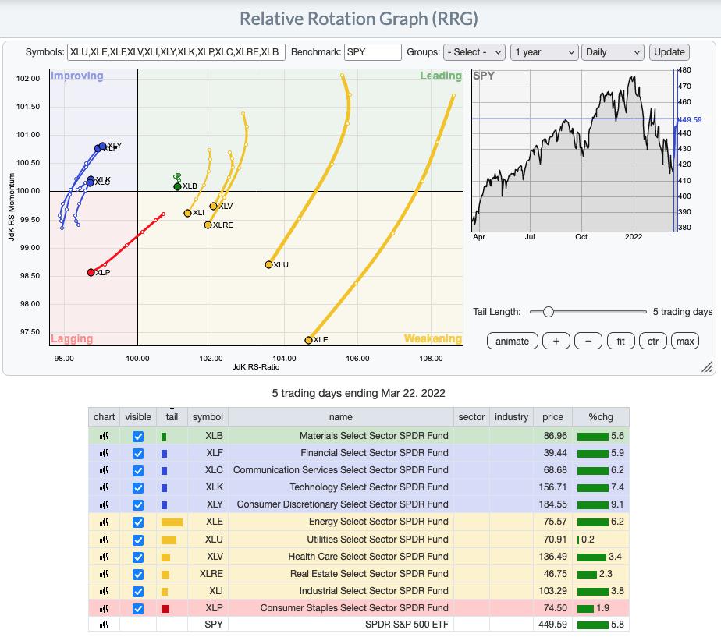721x637 pixels.
Task: Open the Daily interval dropdown
Action: (x=612, y=52)
